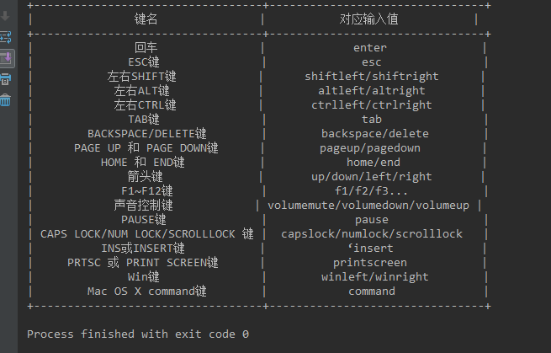Print the console output with the printer icon
551x353 pixels.
pos(5,79)
